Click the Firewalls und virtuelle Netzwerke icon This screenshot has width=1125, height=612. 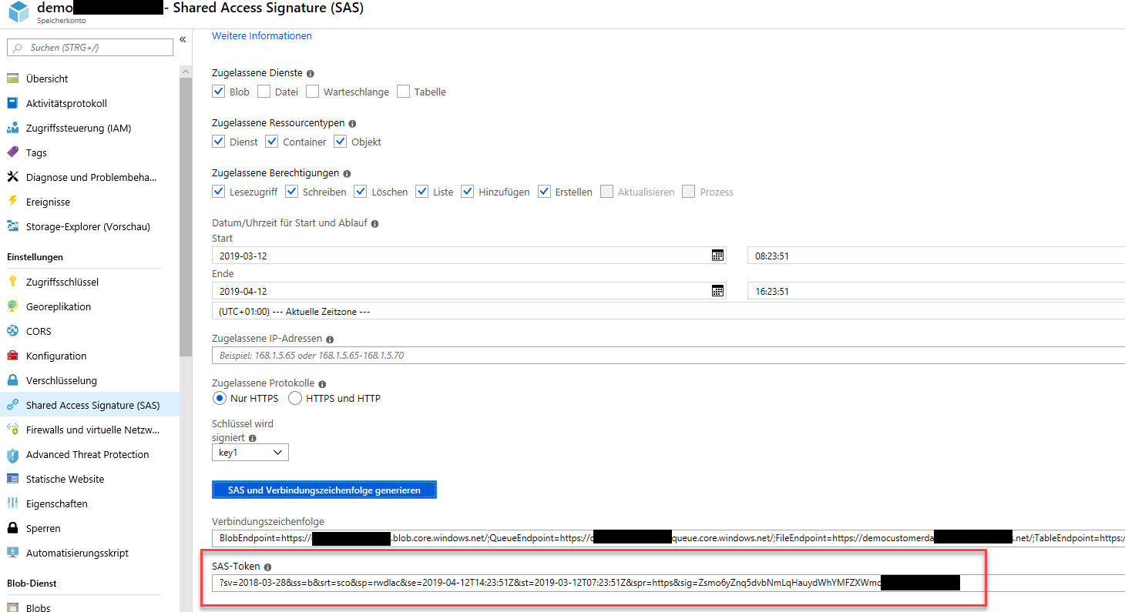12,430
